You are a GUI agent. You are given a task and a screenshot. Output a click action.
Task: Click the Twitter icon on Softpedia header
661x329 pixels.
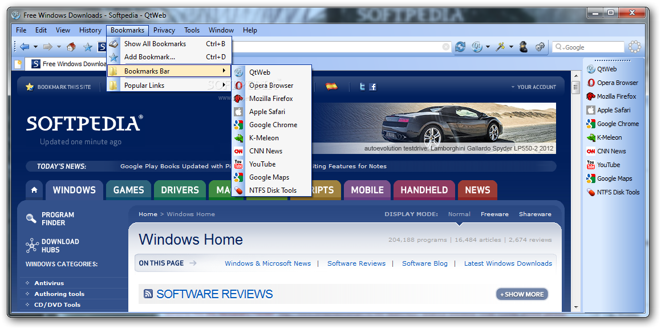362,87
